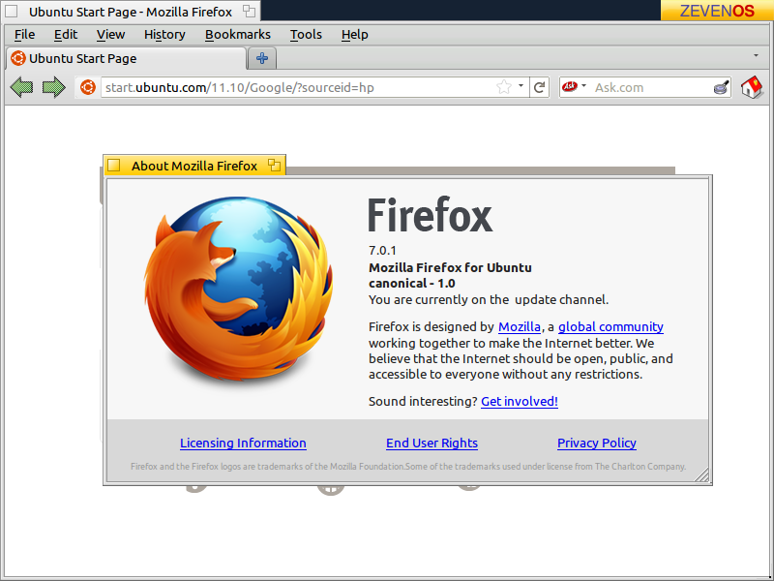This screenshot has height=581, width=774.
Task: Go forward with the green forward arrow
Action: click(x=54, y=87)
